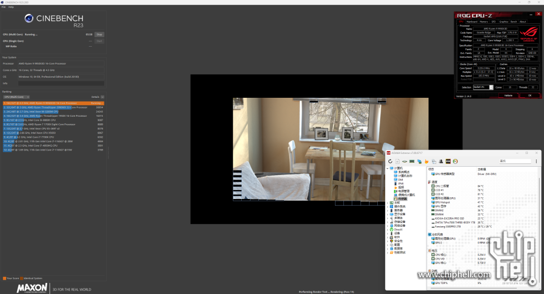Select the Core i9-9880H ranking row
This screenshot has width=544, height=294.
(53, 120)
